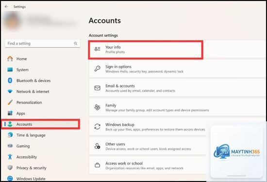Open the Personalization label
The height and width of the screenshot is (182, 267).
tap(29, 102)
